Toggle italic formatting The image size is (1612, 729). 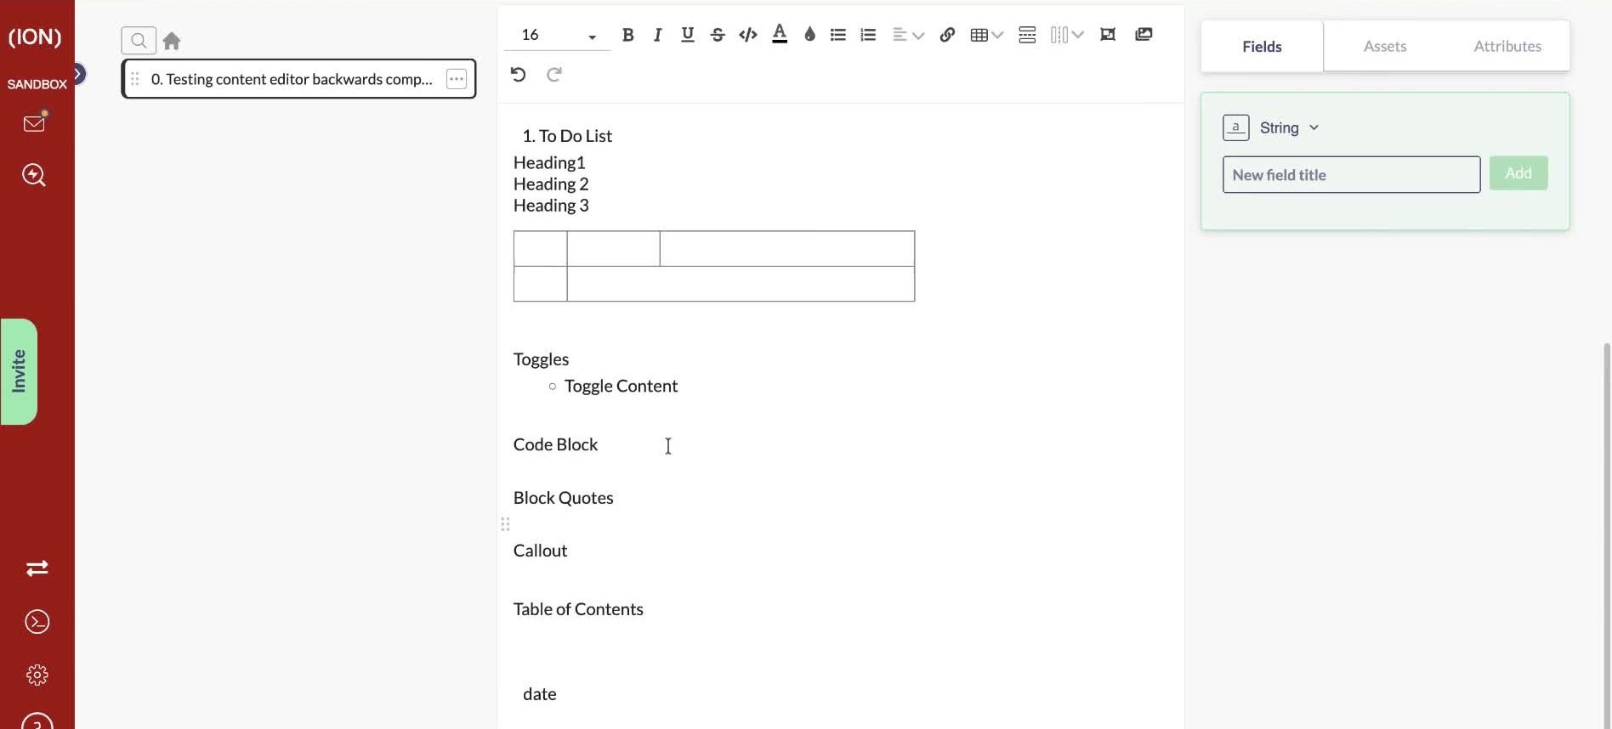click(657, 35)
